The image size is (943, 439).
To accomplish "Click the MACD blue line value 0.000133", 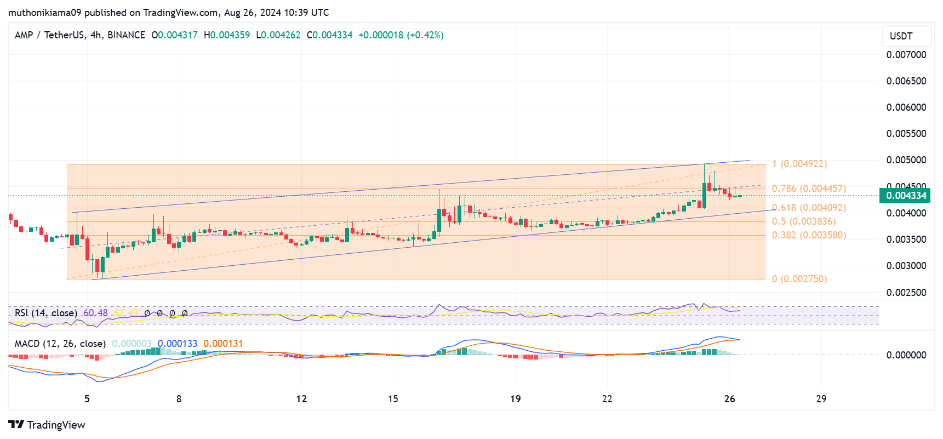I will click(x=178, y=344).
